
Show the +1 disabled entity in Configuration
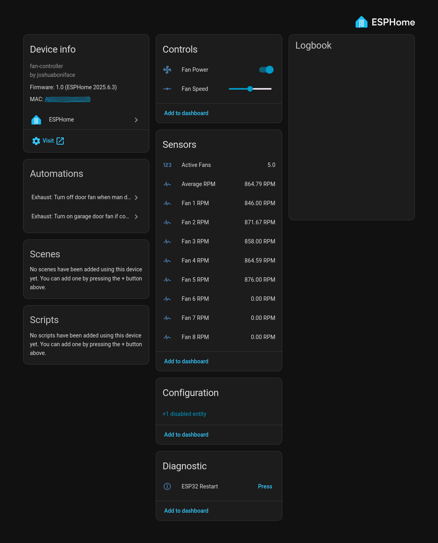coord(184,414)
